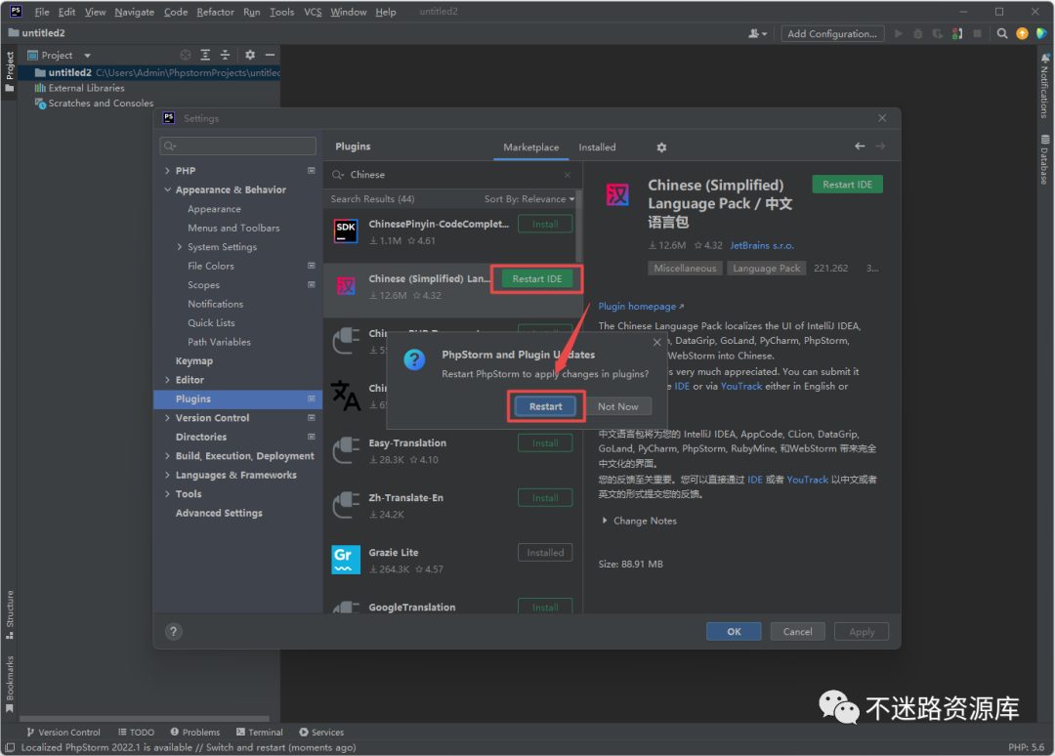1055x756 pixels.
Task: Expand Change Notes section
Action: tap(605, 521)
